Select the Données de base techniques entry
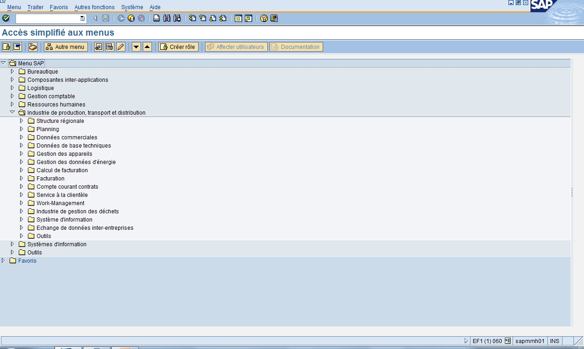Screen dimensions: 584x349 74,146
